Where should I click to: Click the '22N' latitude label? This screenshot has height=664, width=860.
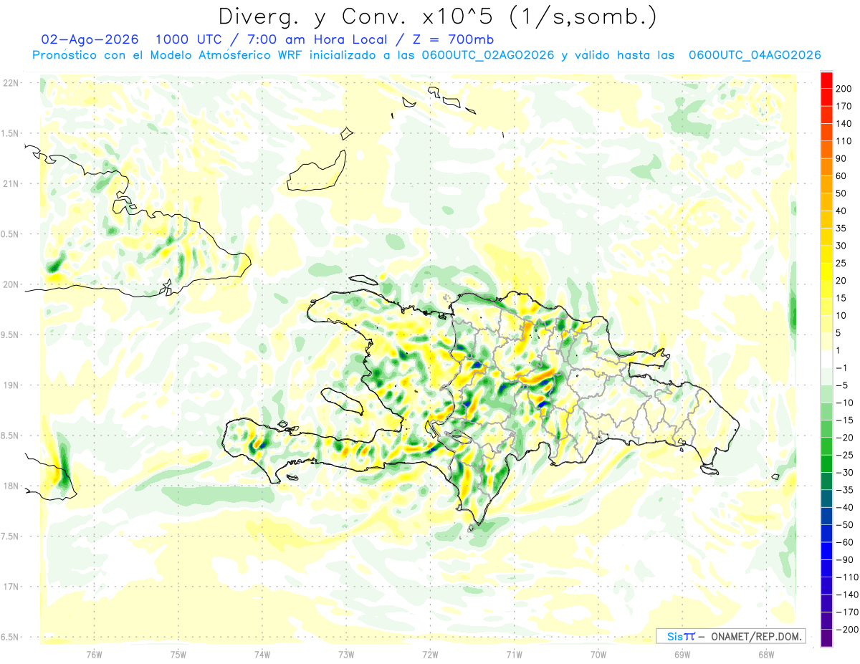coord(10,82)
